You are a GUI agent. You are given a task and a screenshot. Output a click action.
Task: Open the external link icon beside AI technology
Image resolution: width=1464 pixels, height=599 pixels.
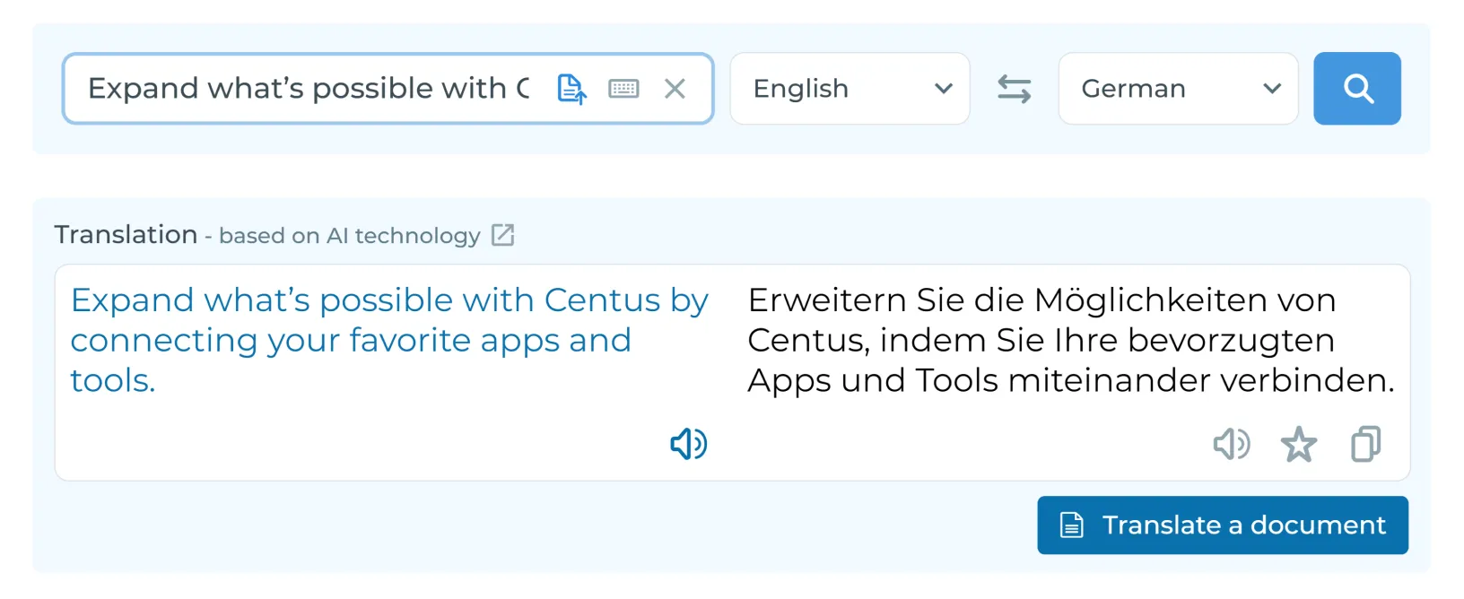click(503, 235)
